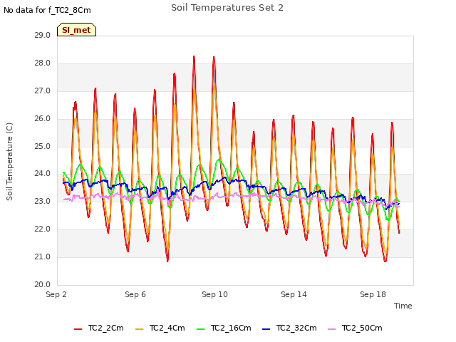The image size is (456, 342).
Task: Click the Sep 10 x-axis tick label
Action: [x=214, y=294]
